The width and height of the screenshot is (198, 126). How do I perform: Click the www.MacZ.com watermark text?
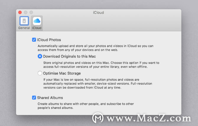(x=149, y=118)
